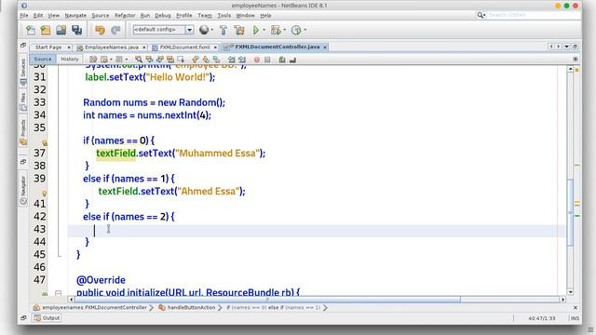
Task: Click the Find Selection magnifier icon
Action: click(x=139, y=60)
